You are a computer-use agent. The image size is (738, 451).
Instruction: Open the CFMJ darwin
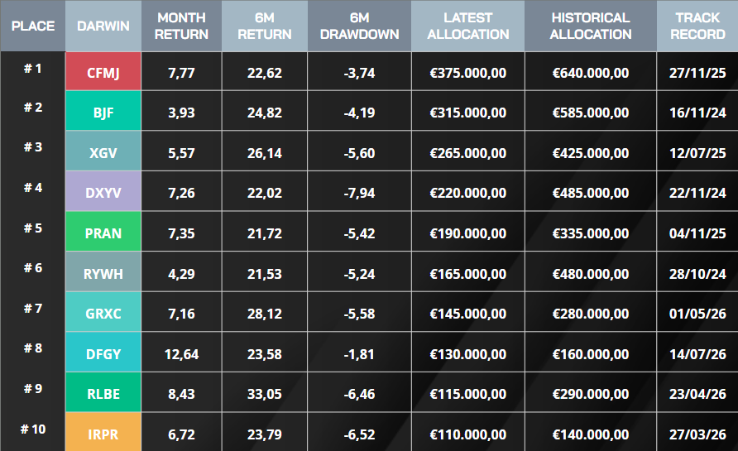103,71
